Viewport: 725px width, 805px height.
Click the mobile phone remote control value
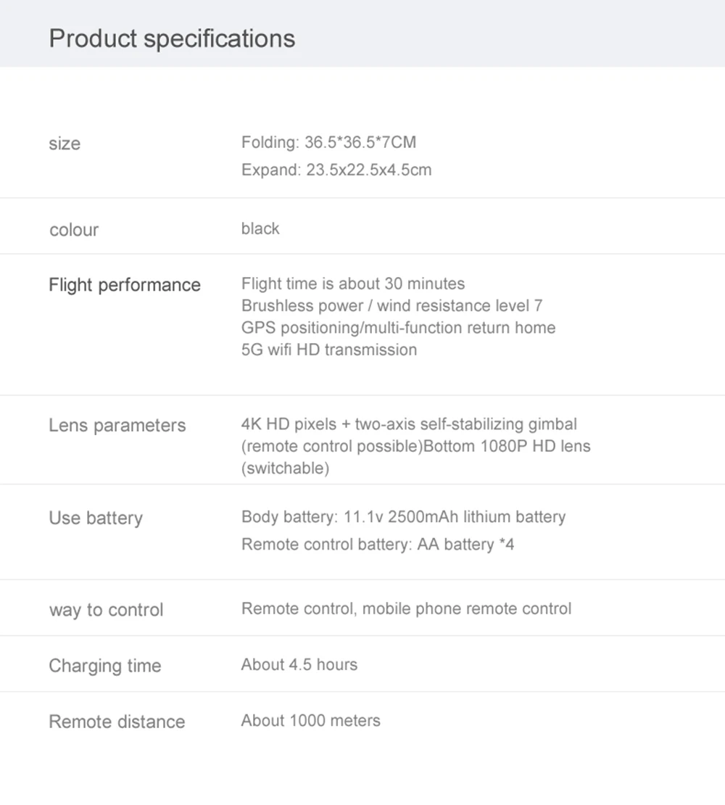(x=406, y=608)
